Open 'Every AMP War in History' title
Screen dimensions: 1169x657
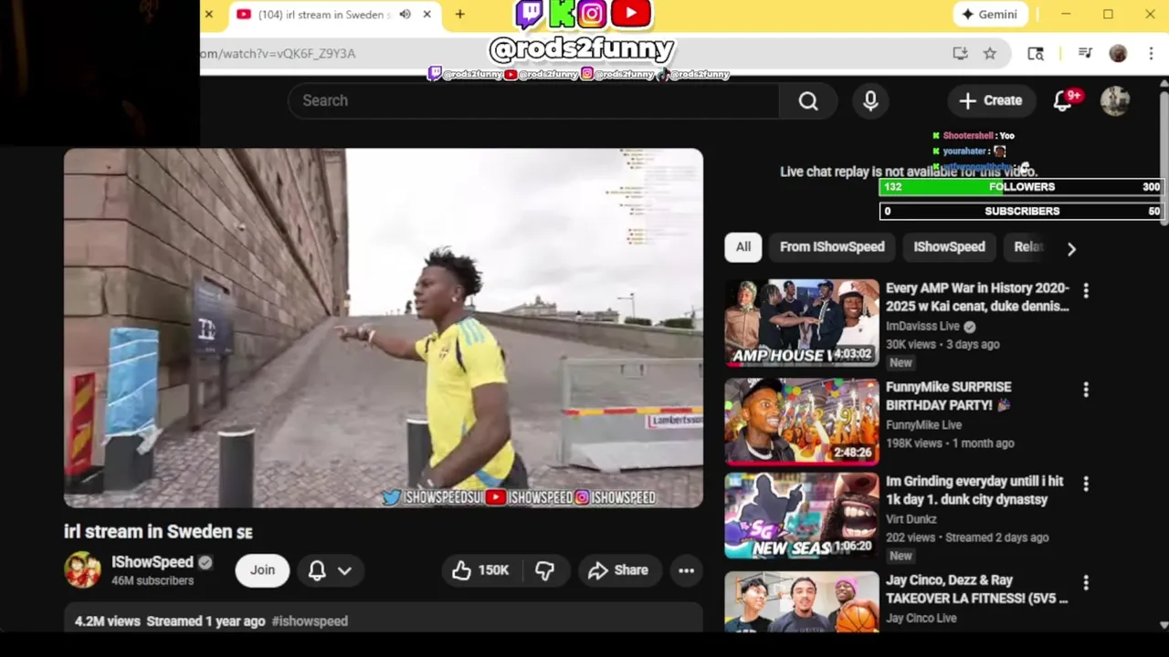coord(977,297)
